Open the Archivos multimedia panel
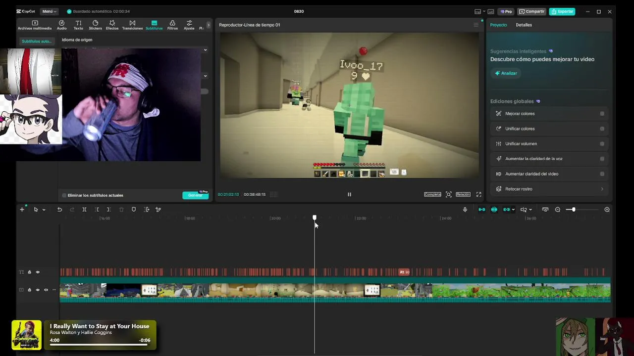Viewport: 634px width, 356px height. (x=35, y=25)
